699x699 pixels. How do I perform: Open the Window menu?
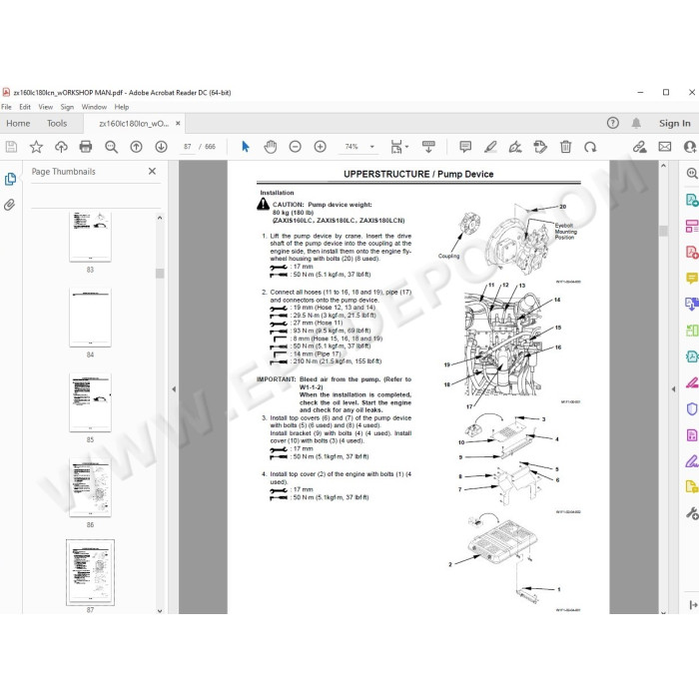point(94,107)
